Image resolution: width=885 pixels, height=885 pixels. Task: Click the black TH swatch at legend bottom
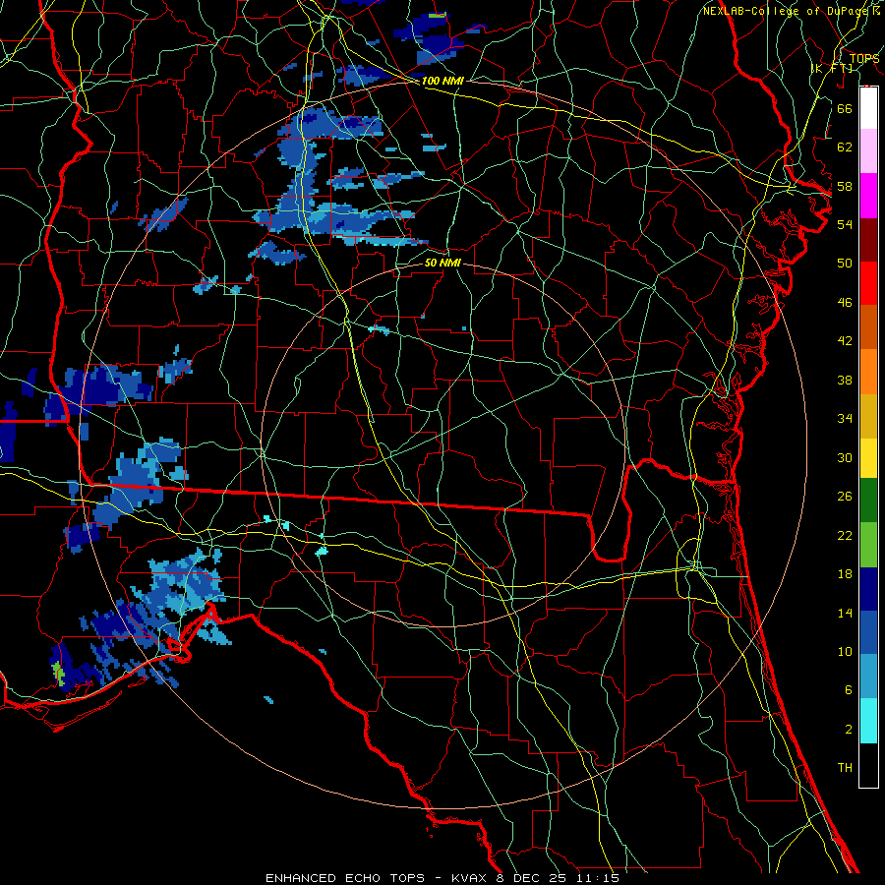pyautogui.click(x=868, y=765)
